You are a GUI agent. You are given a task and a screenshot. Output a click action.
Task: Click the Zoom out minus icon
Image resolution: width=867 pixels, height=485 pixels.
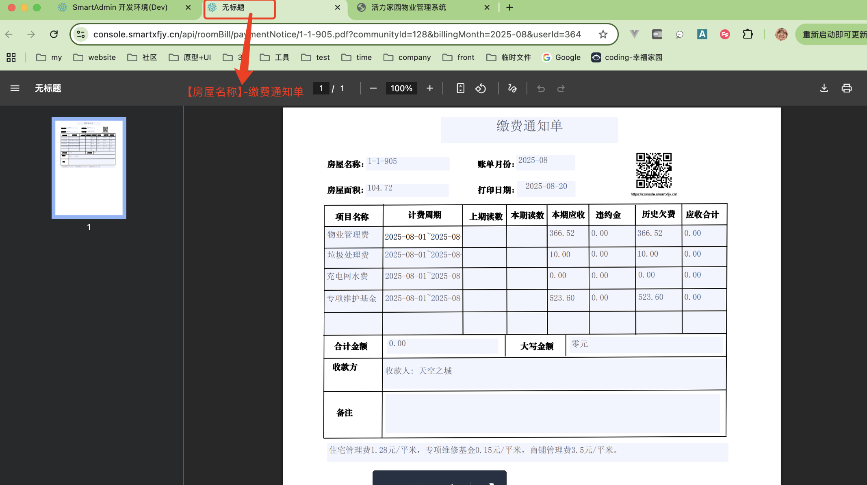pyautogui.click(x=373, y=88)
